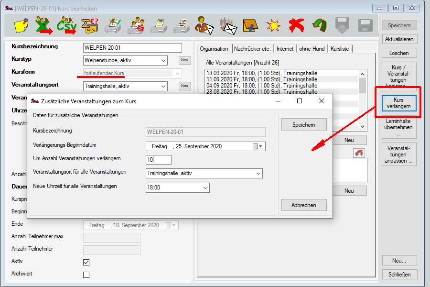Expand the Neue Uhrzeit time dropdown
Image resolution: width=430 pixels, height=287 pixels.
click(204, 188)
